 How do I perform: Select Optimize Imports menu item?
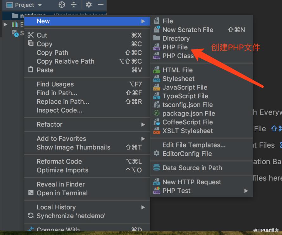(87, 170)
